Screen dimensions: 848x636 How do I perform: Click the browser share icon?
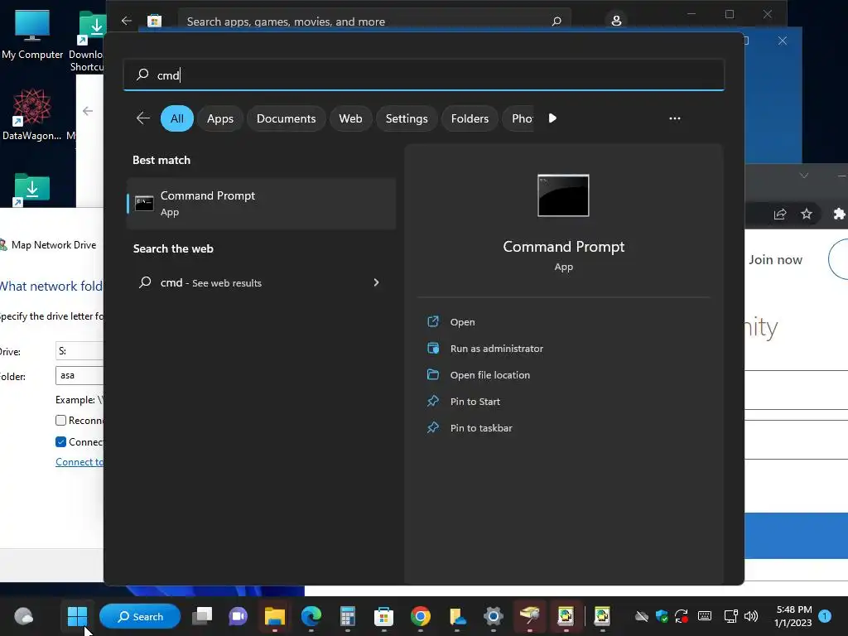(780, 214)
